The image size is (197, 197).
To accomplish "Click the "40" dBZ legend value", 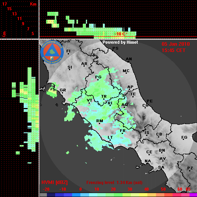I will click(147, 189).
